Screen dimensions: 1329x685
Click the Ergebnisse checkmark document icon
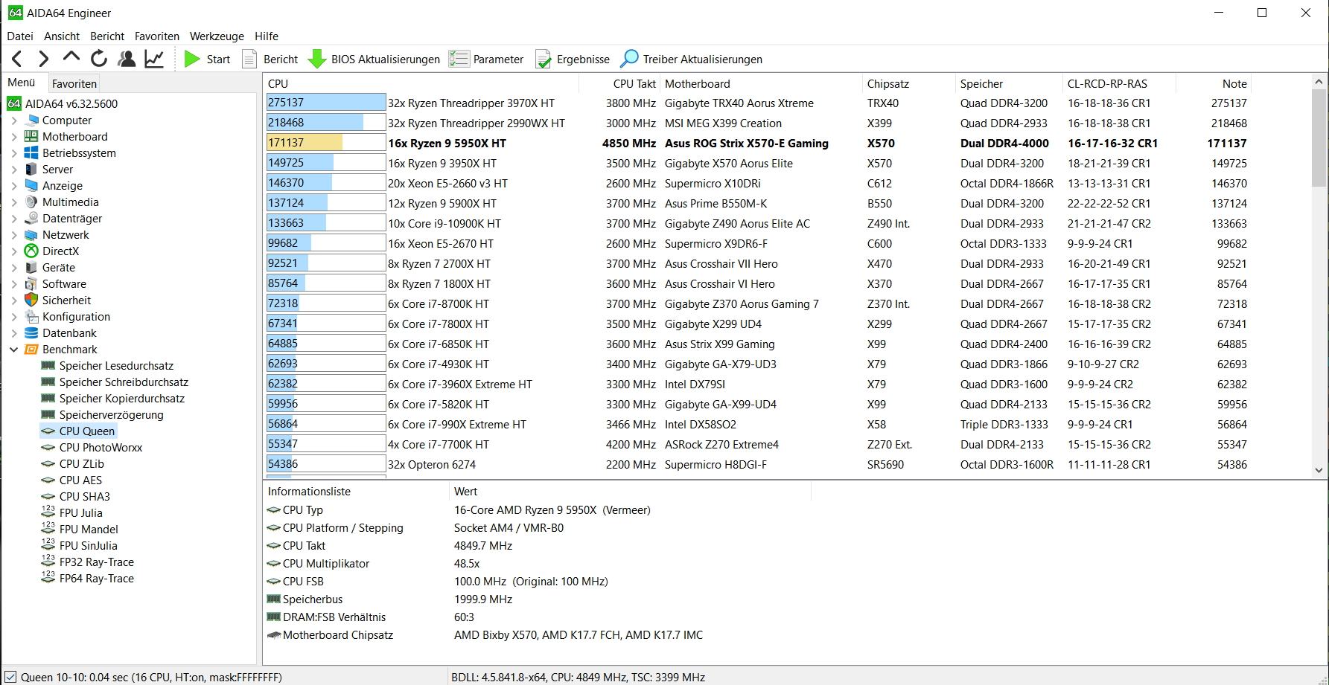tap(544, 59)
